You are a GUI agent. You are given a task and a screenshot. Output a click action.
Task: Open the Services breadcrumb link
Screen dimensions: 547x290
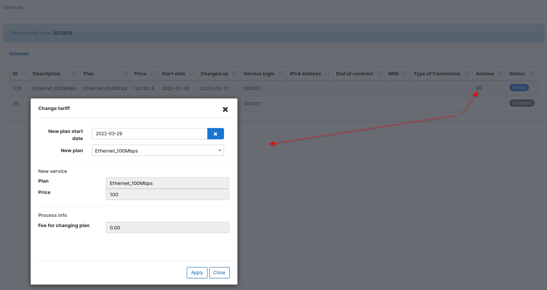click(x=14, y=8)
